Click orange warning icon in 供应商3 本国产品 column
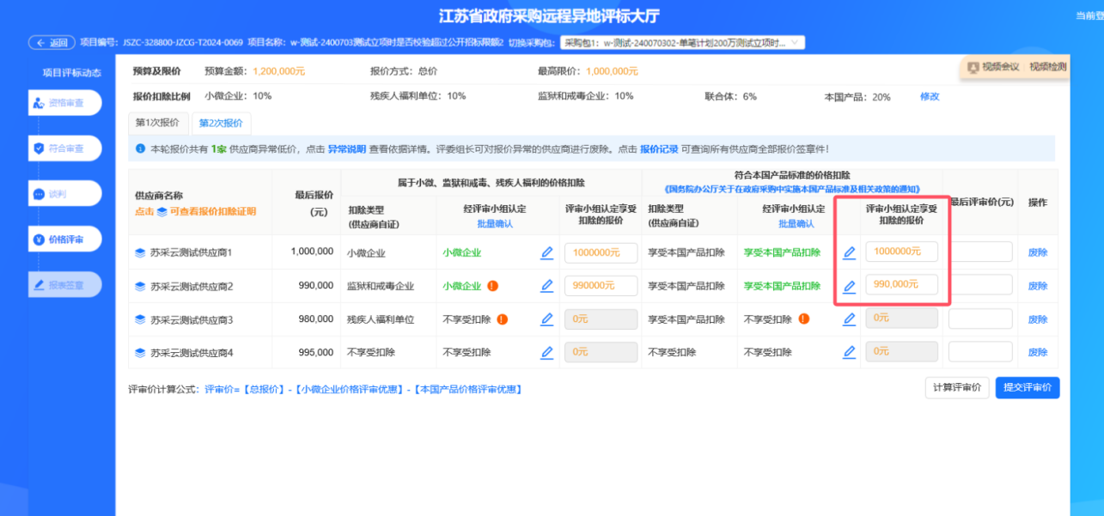Image resolution: width=1104 pixels, height=516 pixels. click(x=803, y=319)
